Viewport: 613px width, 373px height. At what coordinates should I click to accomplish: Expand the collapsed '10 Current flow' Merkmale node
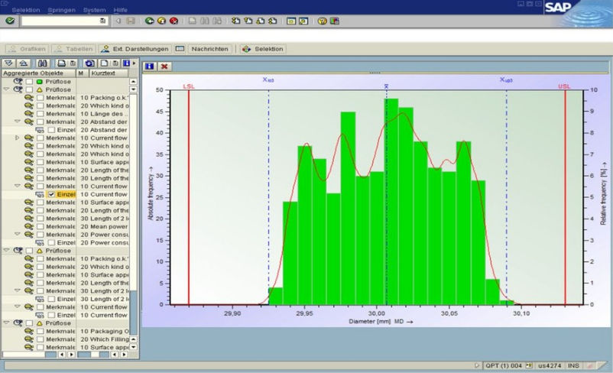[x=18, y=138]
